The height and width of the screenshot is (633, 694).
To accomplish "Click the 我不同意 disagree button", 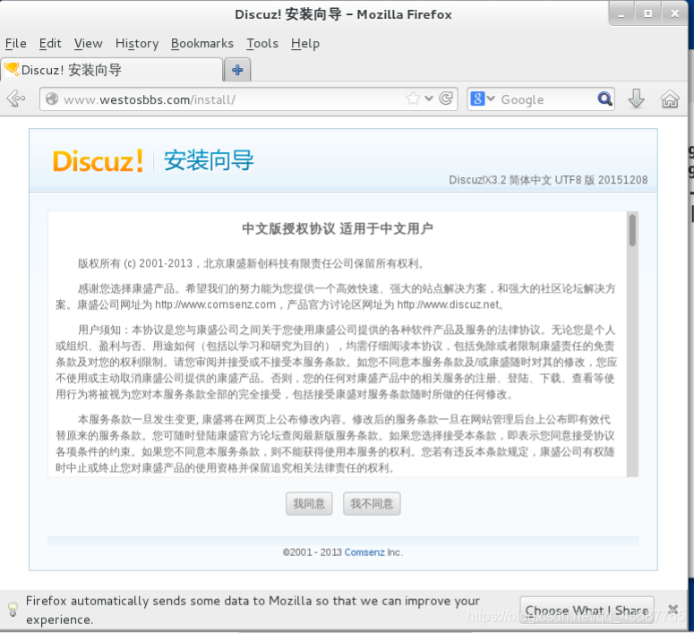I will (372, 504).
